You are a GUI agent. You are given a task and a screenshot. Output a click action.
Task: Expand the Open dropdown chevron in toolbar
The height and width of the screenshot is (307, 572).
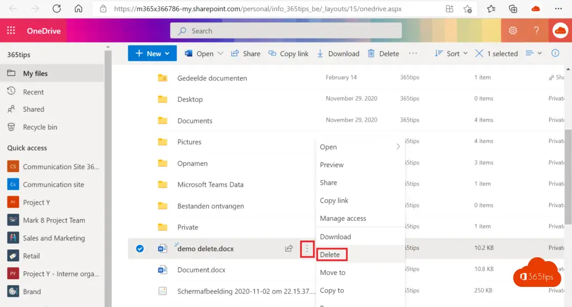[220, 53]
